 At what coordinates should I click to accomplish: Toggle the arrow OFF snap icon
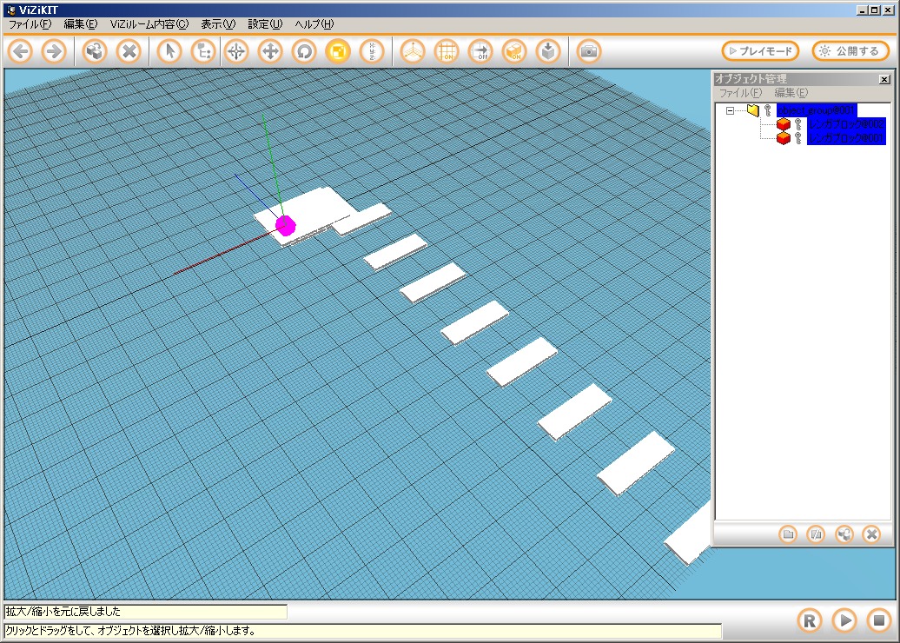[x=480, y=51]
